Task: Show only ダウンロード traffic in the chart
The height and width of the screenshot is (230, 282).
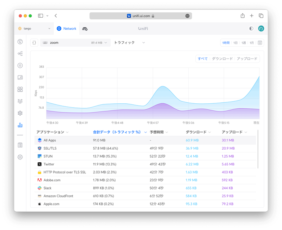Action: (222, 59)
